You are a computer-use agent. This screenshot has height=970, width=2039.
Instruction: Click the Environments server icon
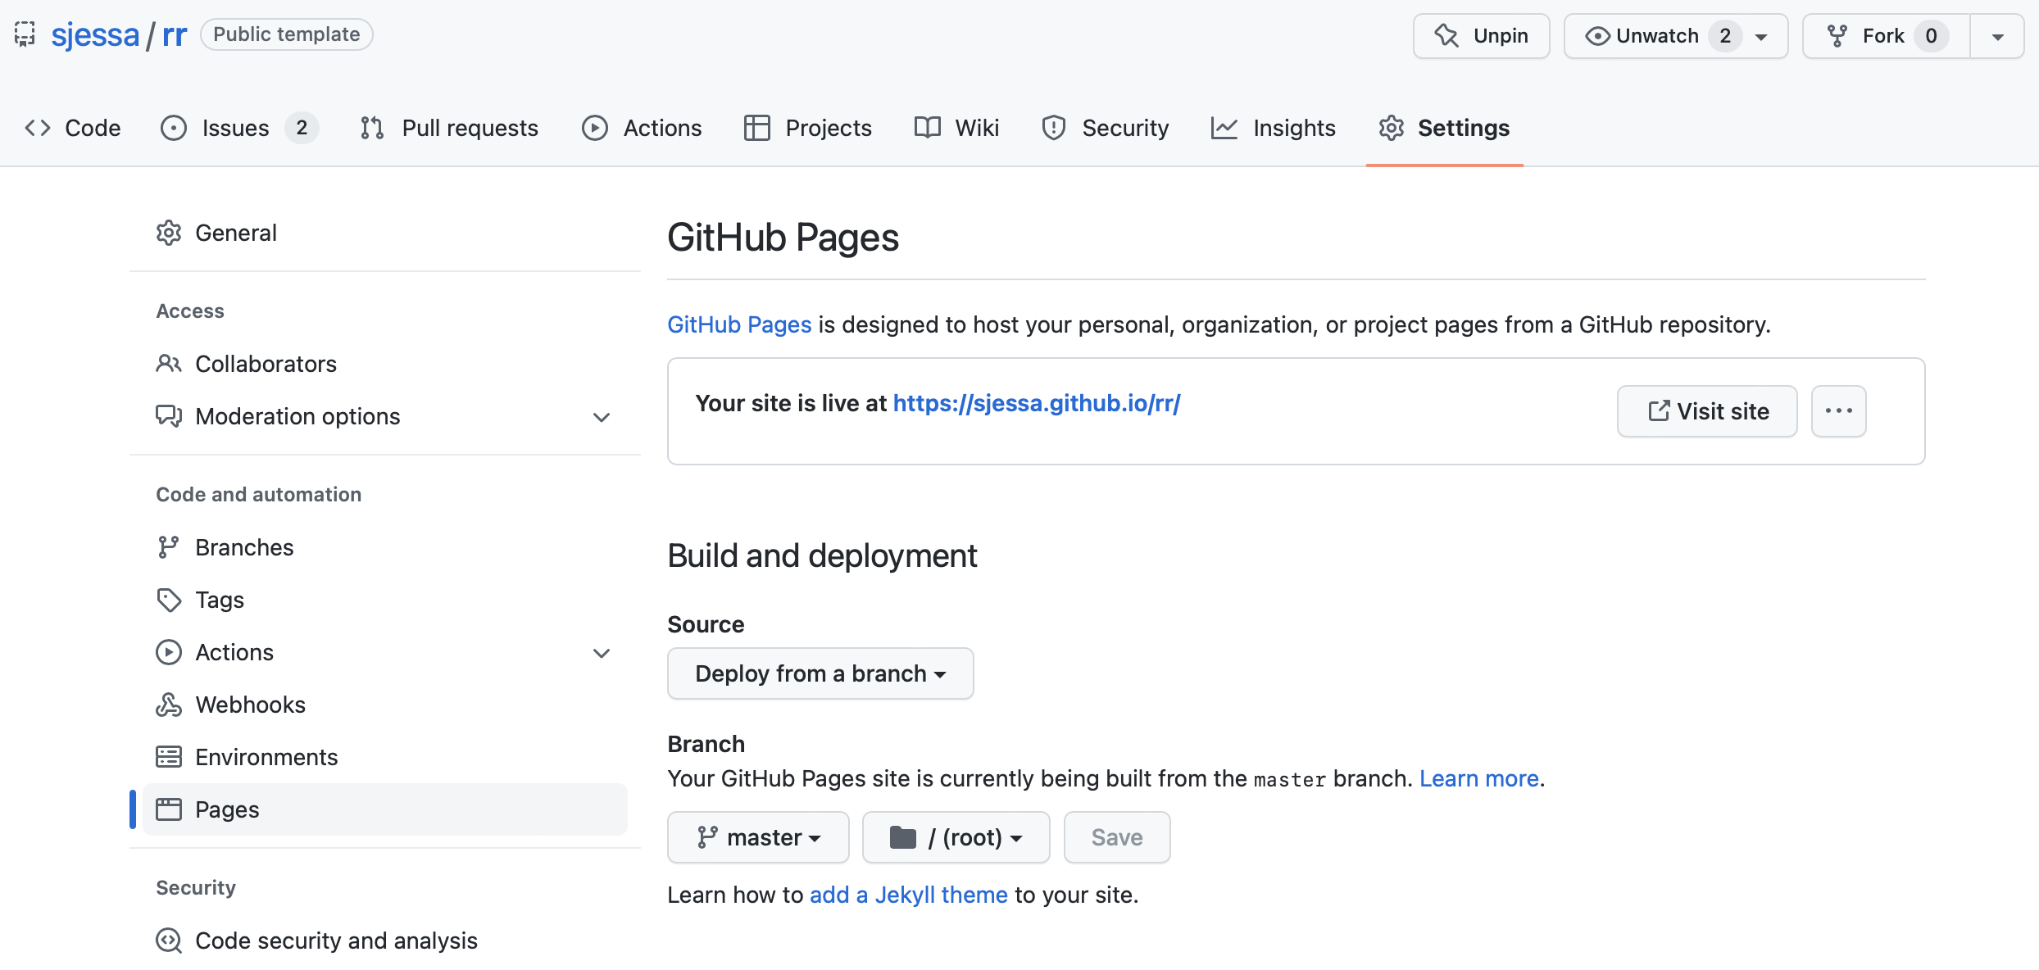pyautogui.click(x=169, y=757)
